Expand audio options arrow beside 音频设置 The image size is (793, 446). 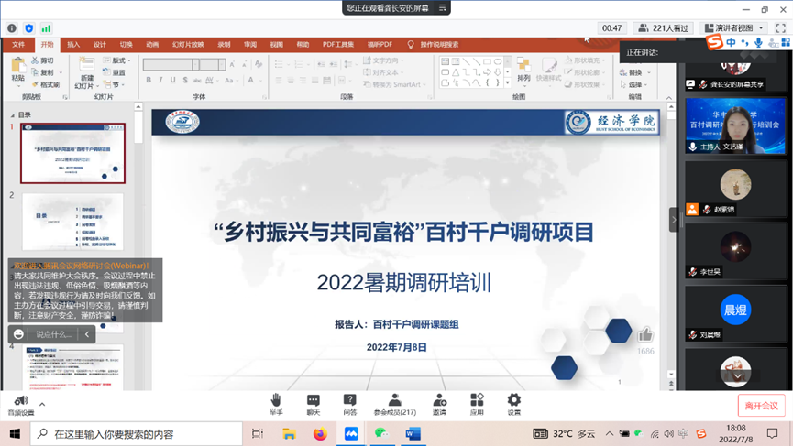pyautogui.click(x=42, y=404)
